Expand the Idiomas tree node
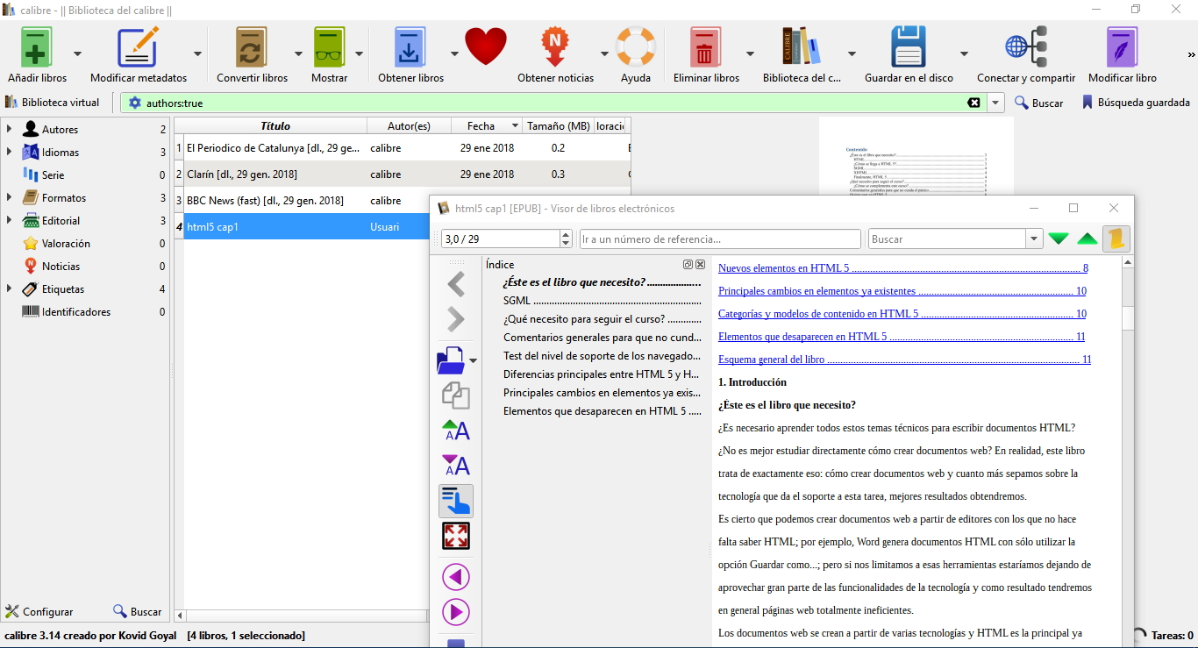 [x=9, y=152]
